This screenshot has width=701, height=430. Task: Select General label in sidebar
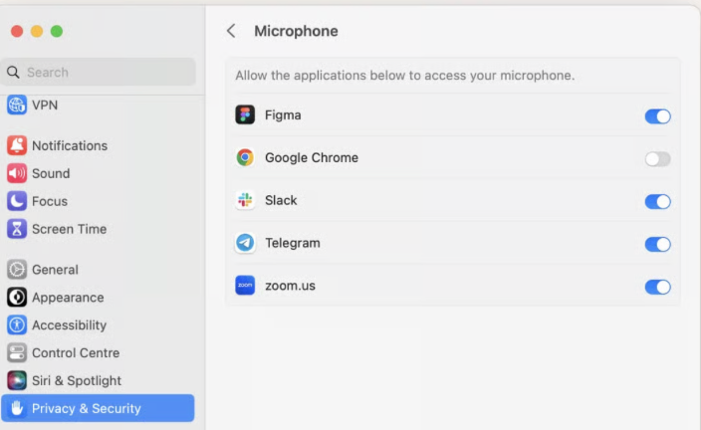coord(55,270)
